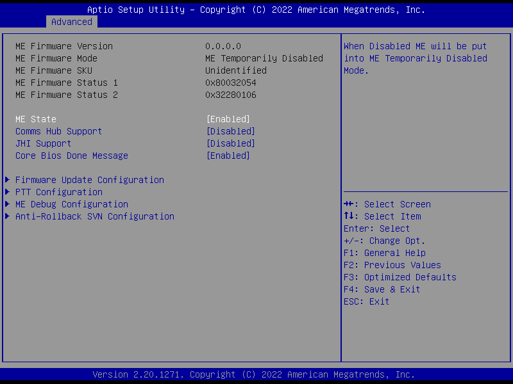Image resolution: width=513 pixels, height=384 pixels.
Task: Click ME Temporarily Disabled mode value
Action: click(x=264, y=58)
